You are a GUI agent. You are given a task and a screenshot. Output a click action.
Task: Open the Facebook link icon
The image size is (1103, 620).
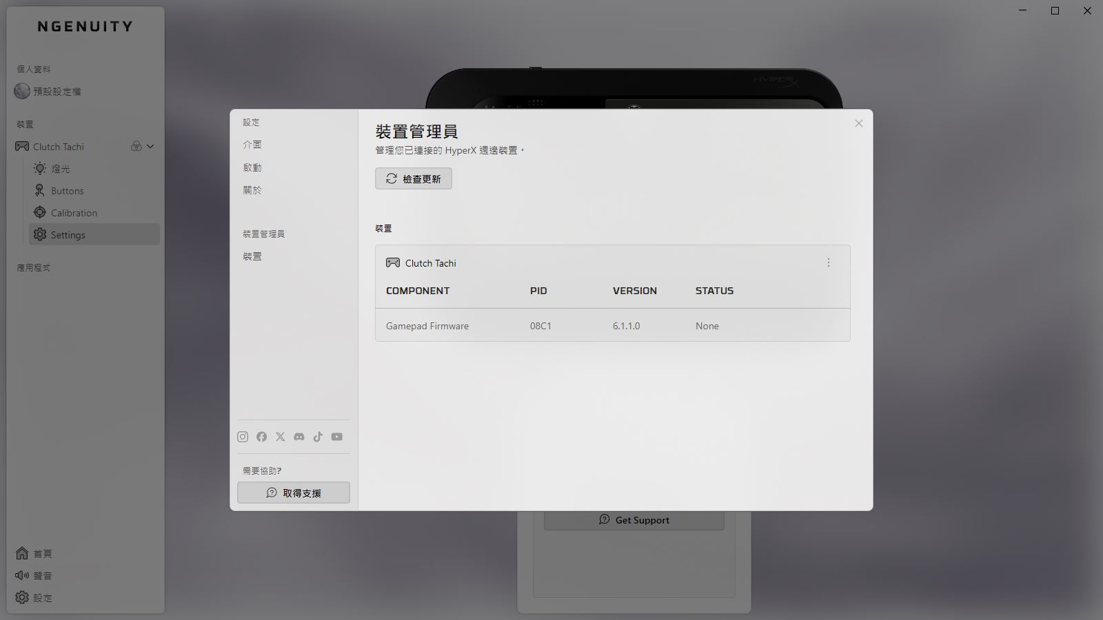[x=261, y=437]
